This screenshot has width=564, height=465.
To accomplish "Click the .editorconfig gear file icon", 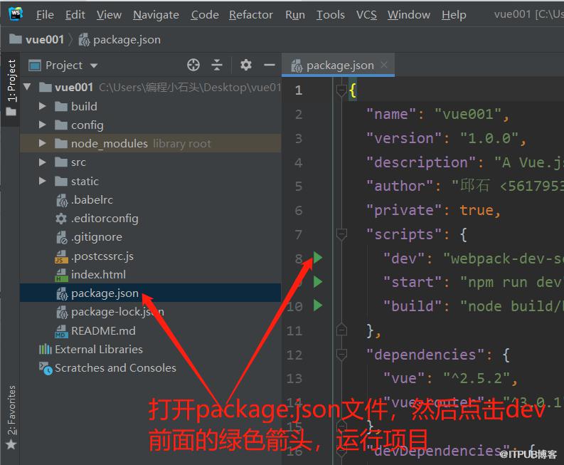I will pyautogui.click(x=61, y=219).
